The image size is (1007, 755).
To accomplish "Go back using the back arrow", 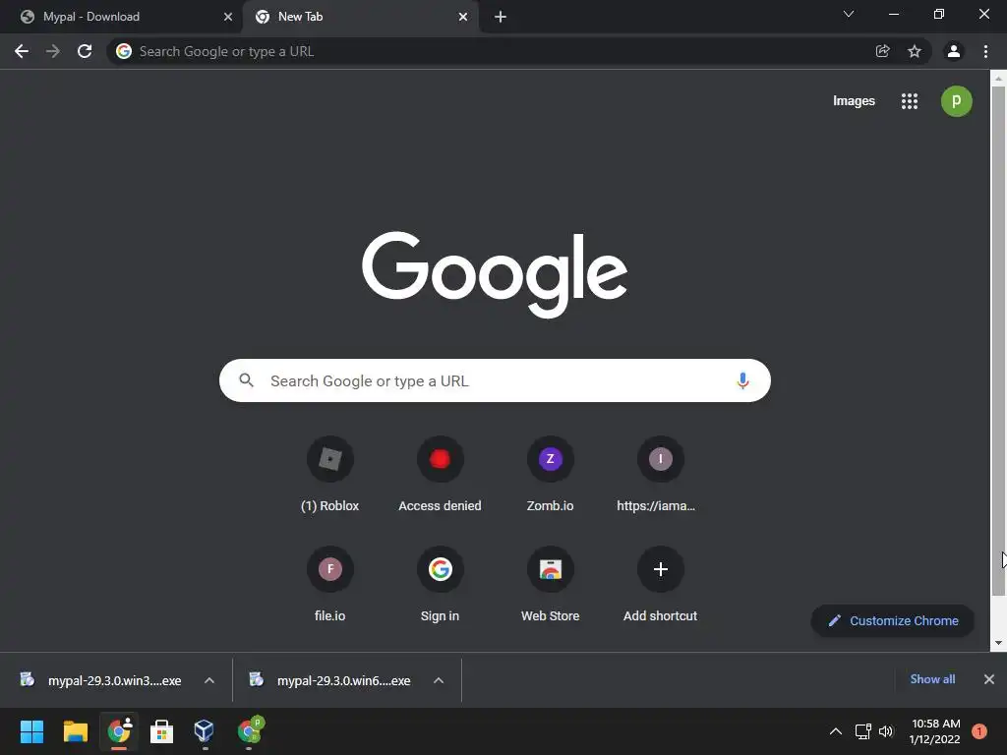I will [22, 51].
